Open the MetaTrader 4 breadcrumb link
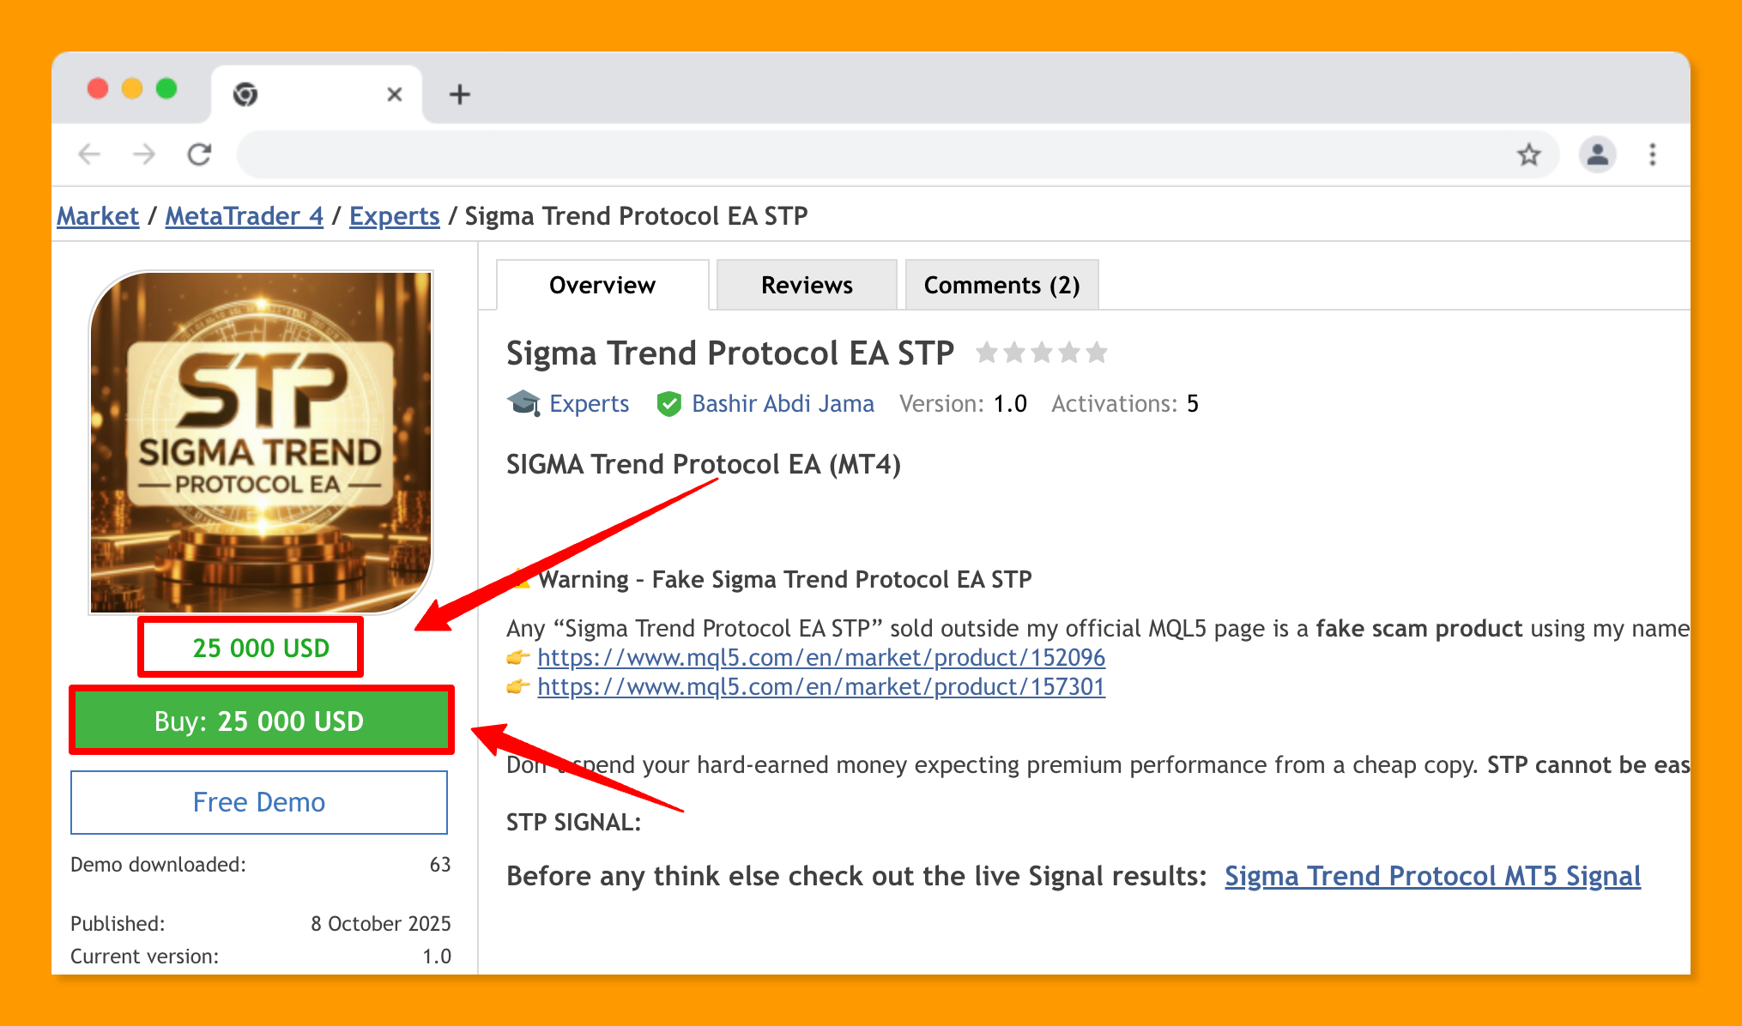1742x1026 pixels. click(x=244, y=216)
